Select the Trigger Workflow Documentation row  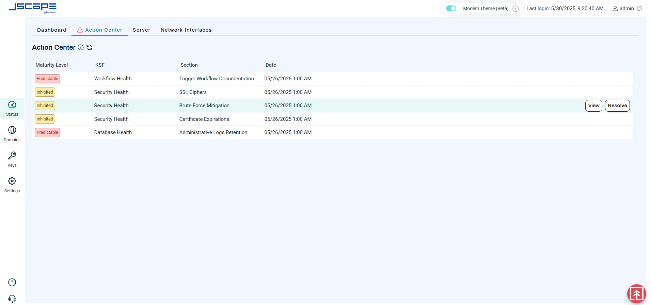[332, 79]
